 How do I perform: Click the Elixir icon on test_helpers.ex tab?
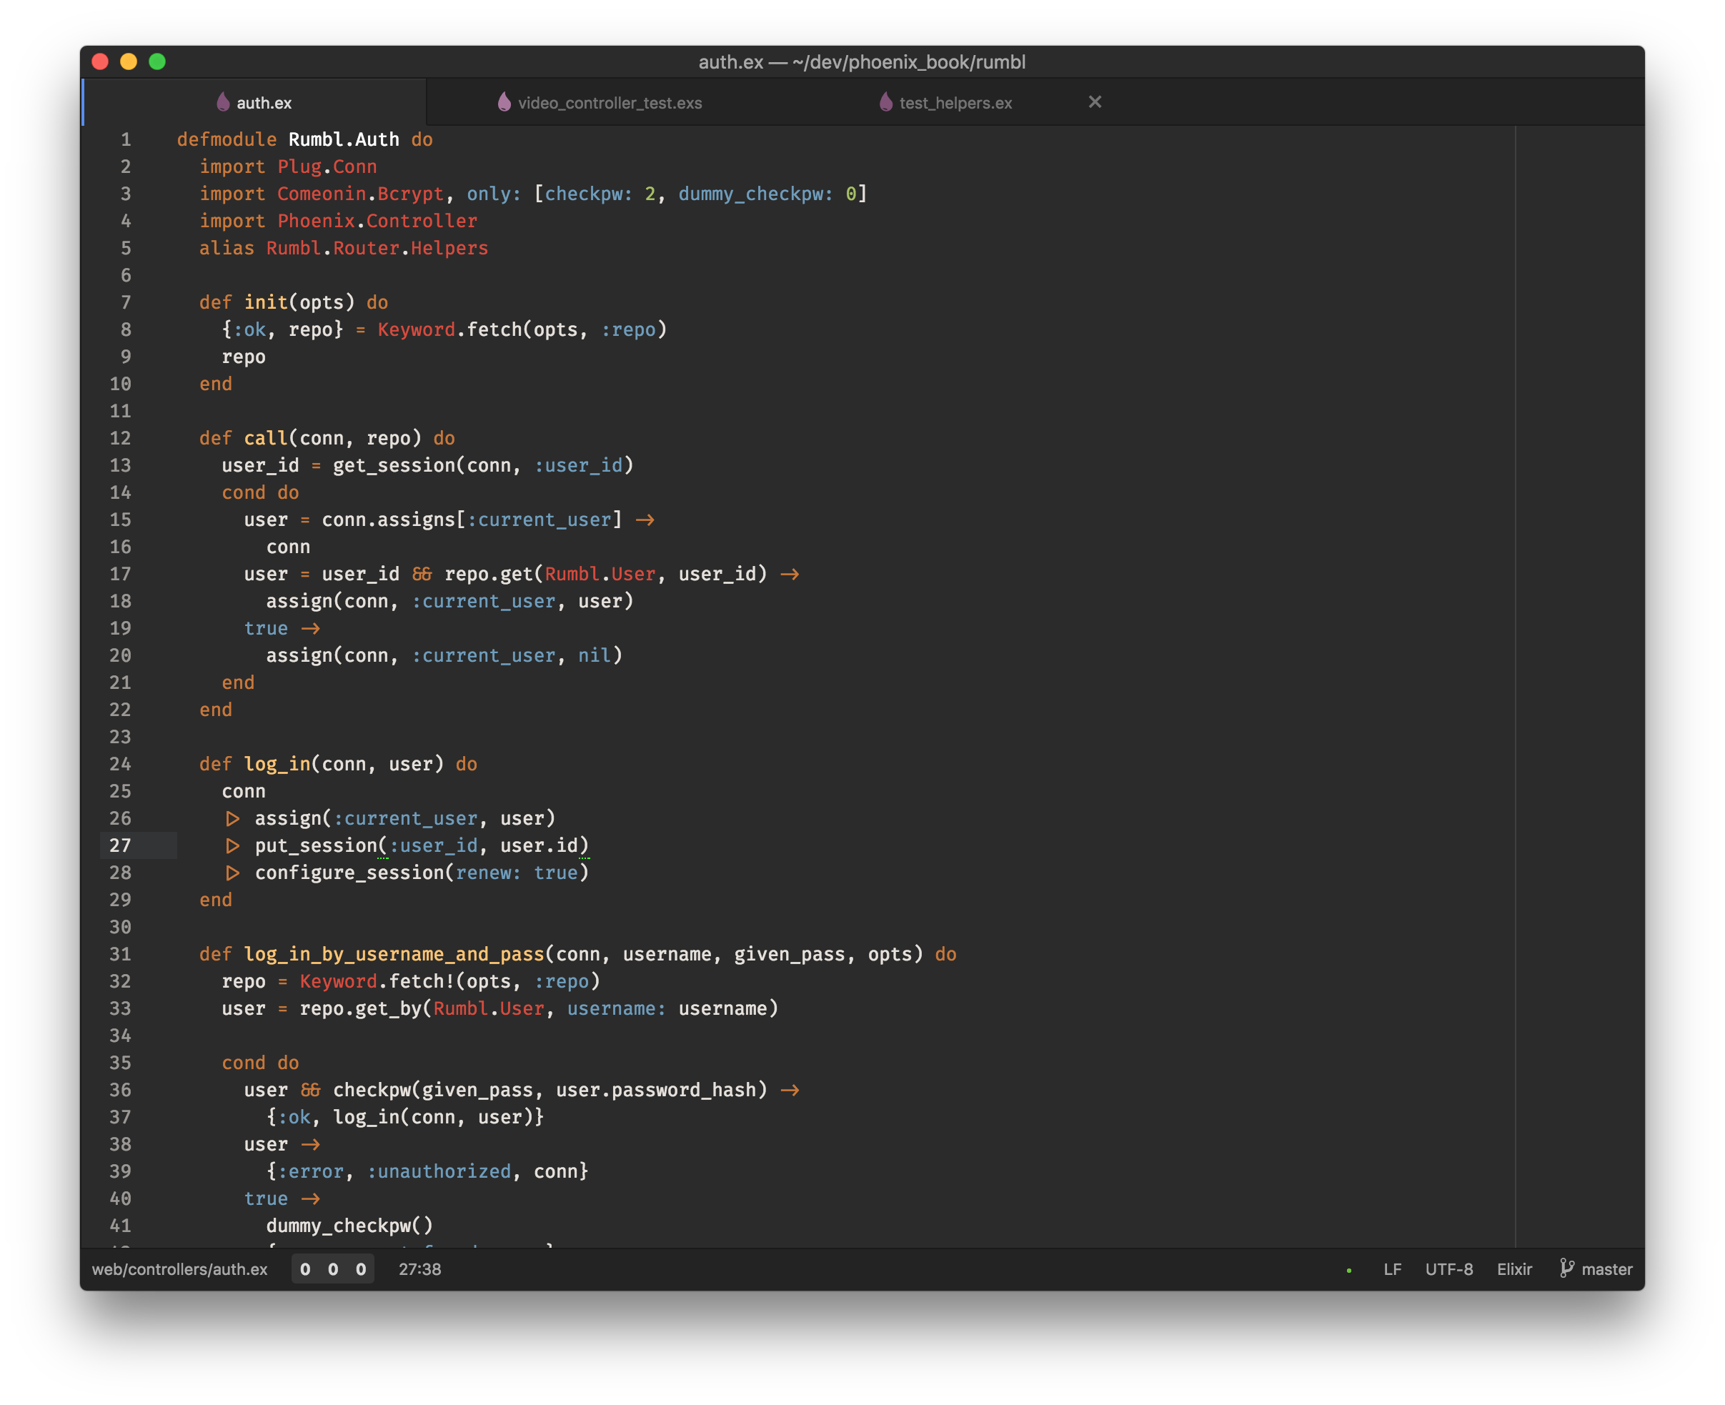886,101
